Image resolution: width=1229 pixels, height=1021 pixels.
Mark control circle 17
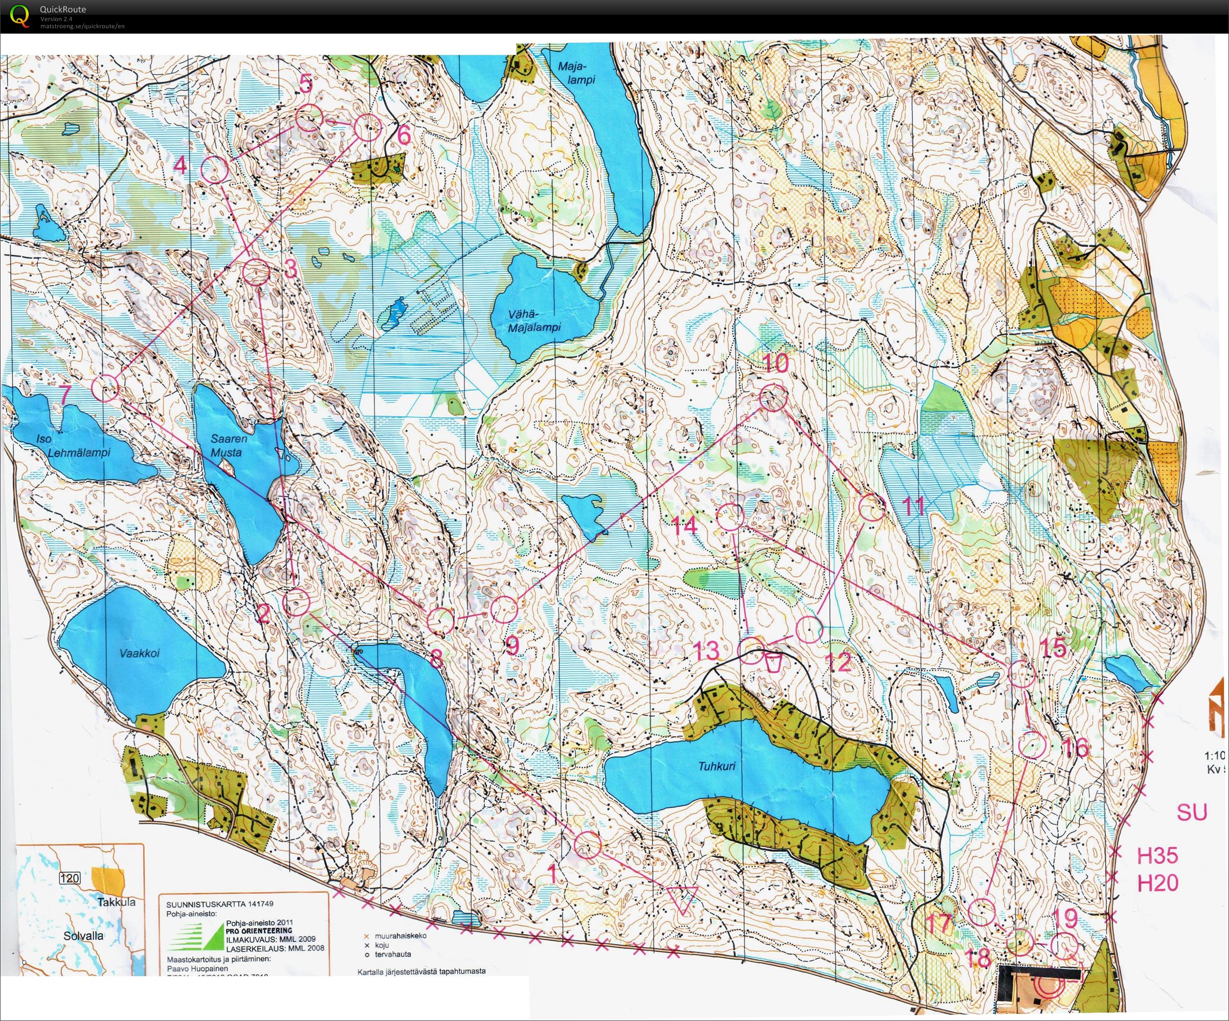point(982,912)
